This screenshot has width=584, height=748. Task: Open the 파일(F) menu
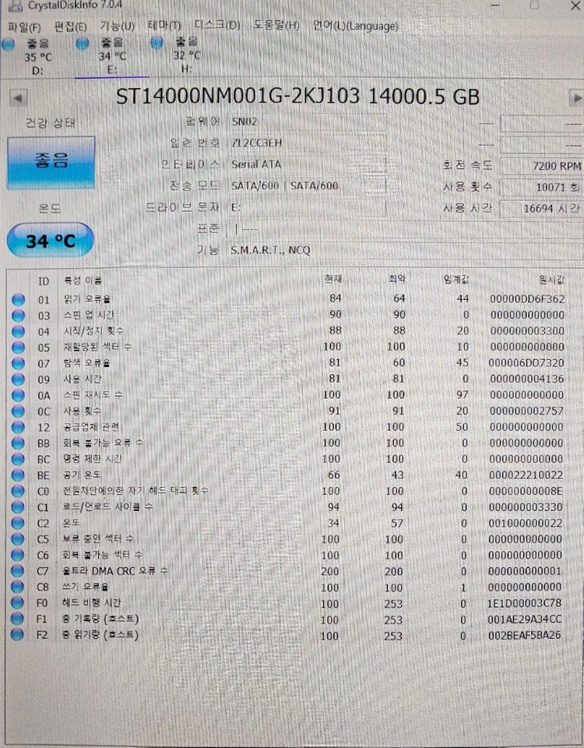click(x=24, y=27)
